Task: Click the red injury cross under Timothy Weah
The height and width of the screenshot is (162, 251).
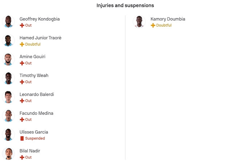Action: coord(22,82)
